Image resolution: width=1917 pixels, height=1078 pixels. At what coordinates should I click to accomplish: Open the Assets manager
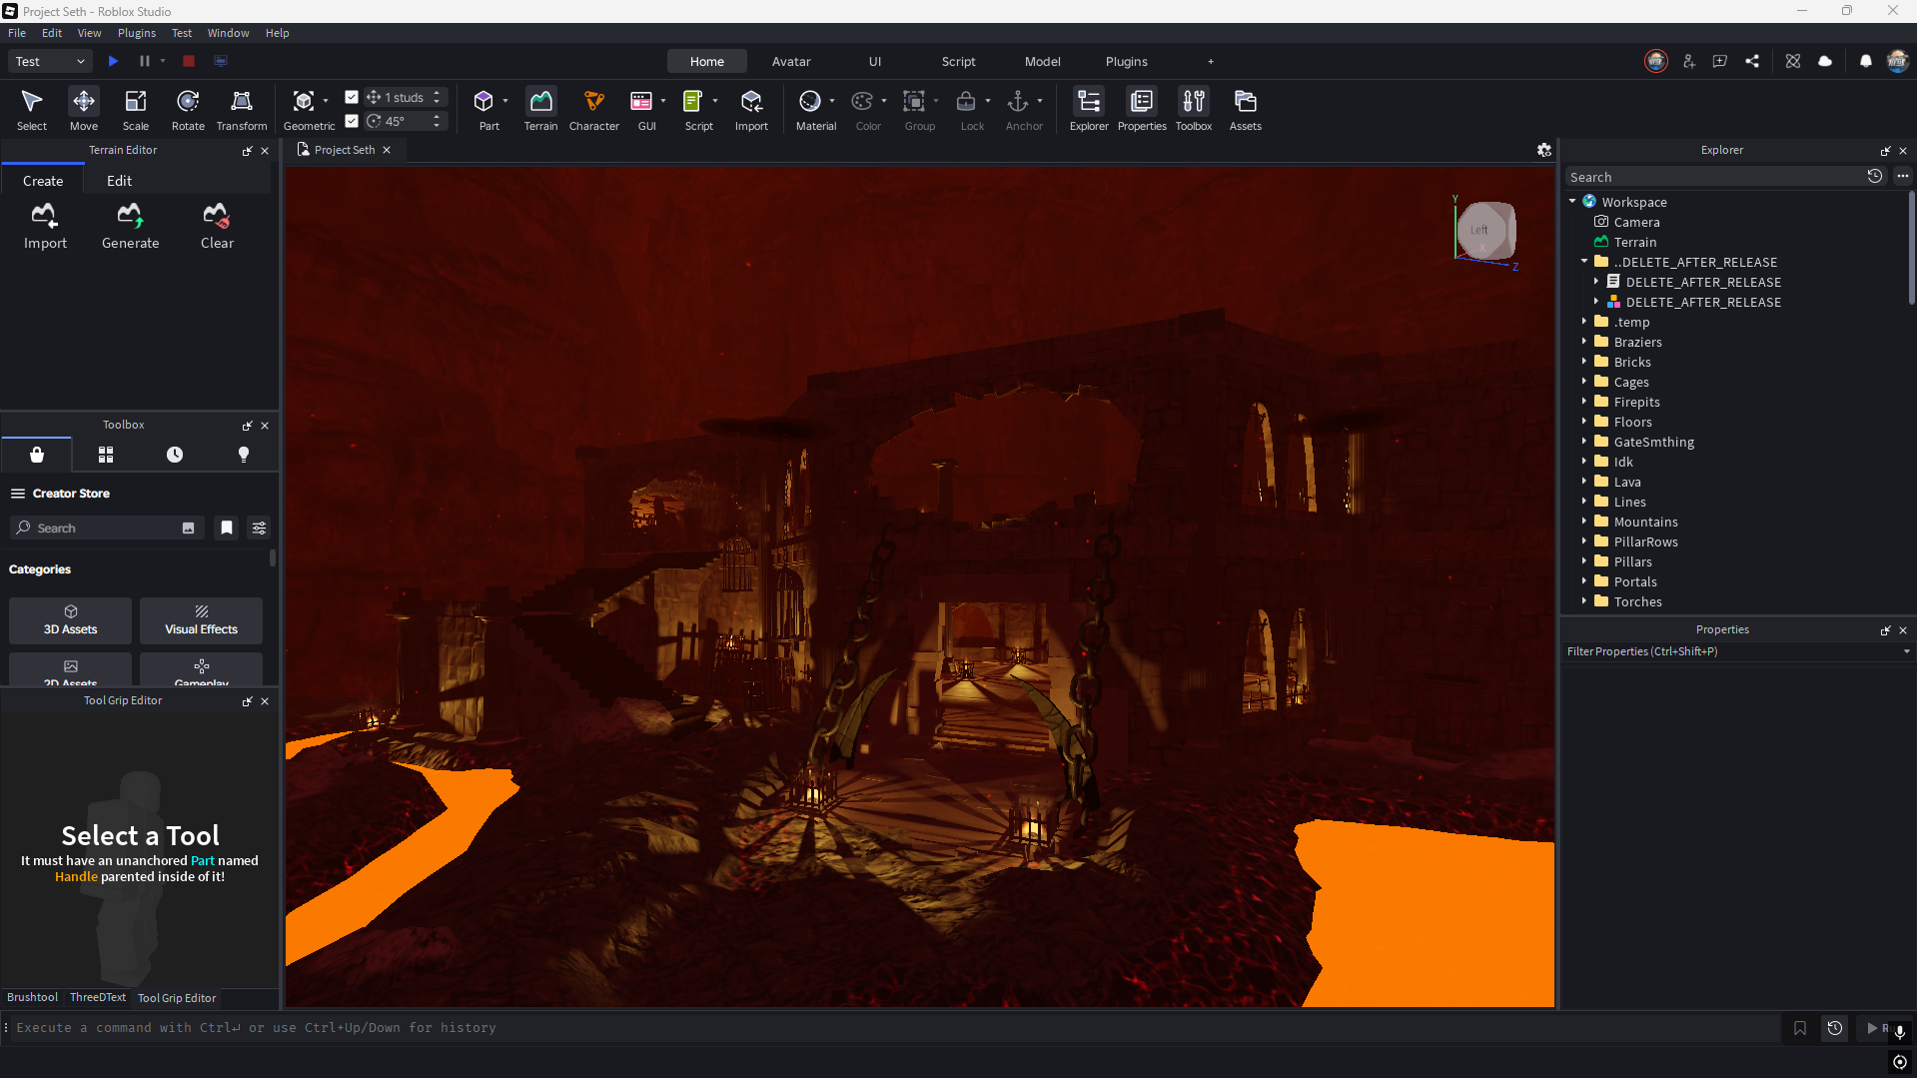1246,109
